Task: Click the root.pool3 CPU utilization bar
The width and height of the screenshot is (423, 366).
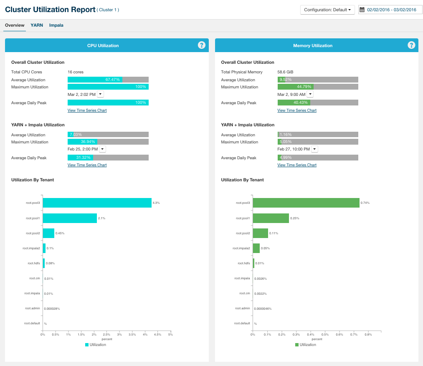Action: pos(97,203)
